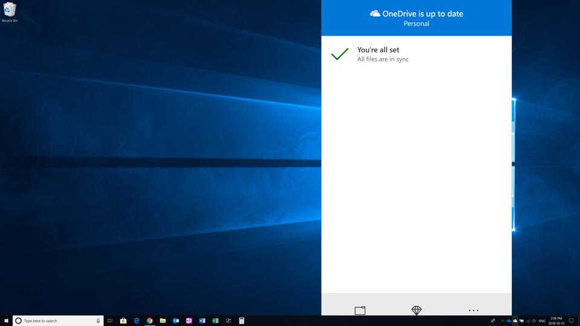
Task: Click the white OneDrive cloud tray icon
Action: (x=515, y=321)
